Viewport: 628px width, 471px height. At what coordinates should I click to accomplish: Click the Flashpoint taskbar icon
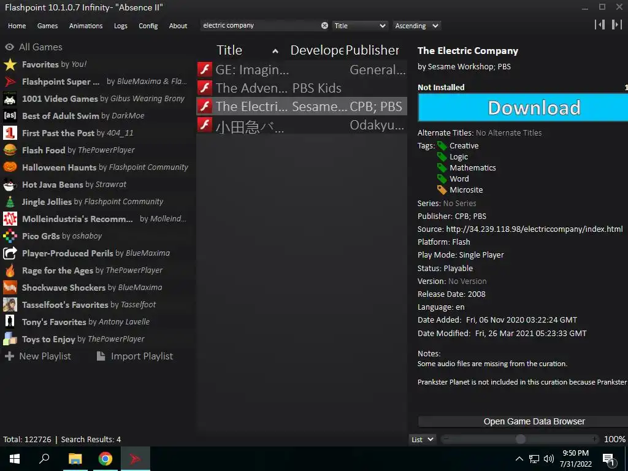pos(135,459)
